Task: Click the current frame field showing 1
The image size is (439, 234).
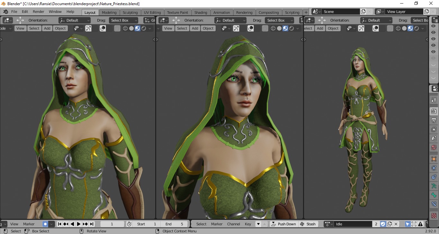Action: 112,224
